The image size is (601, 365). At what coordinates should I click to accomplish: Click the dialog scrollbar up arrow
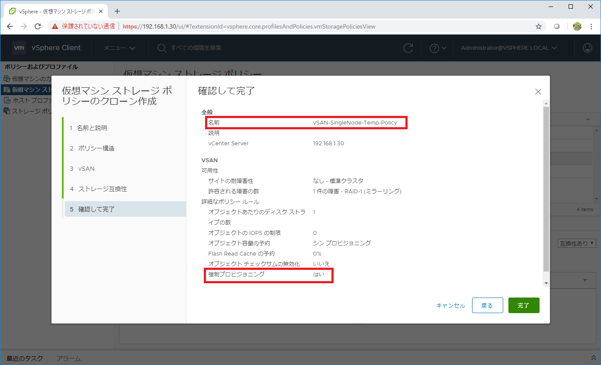tap(546, 103)
